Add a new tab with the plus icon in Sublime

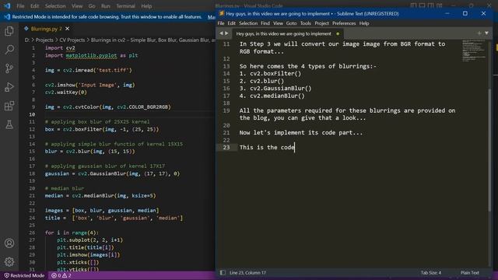(479, 33)
